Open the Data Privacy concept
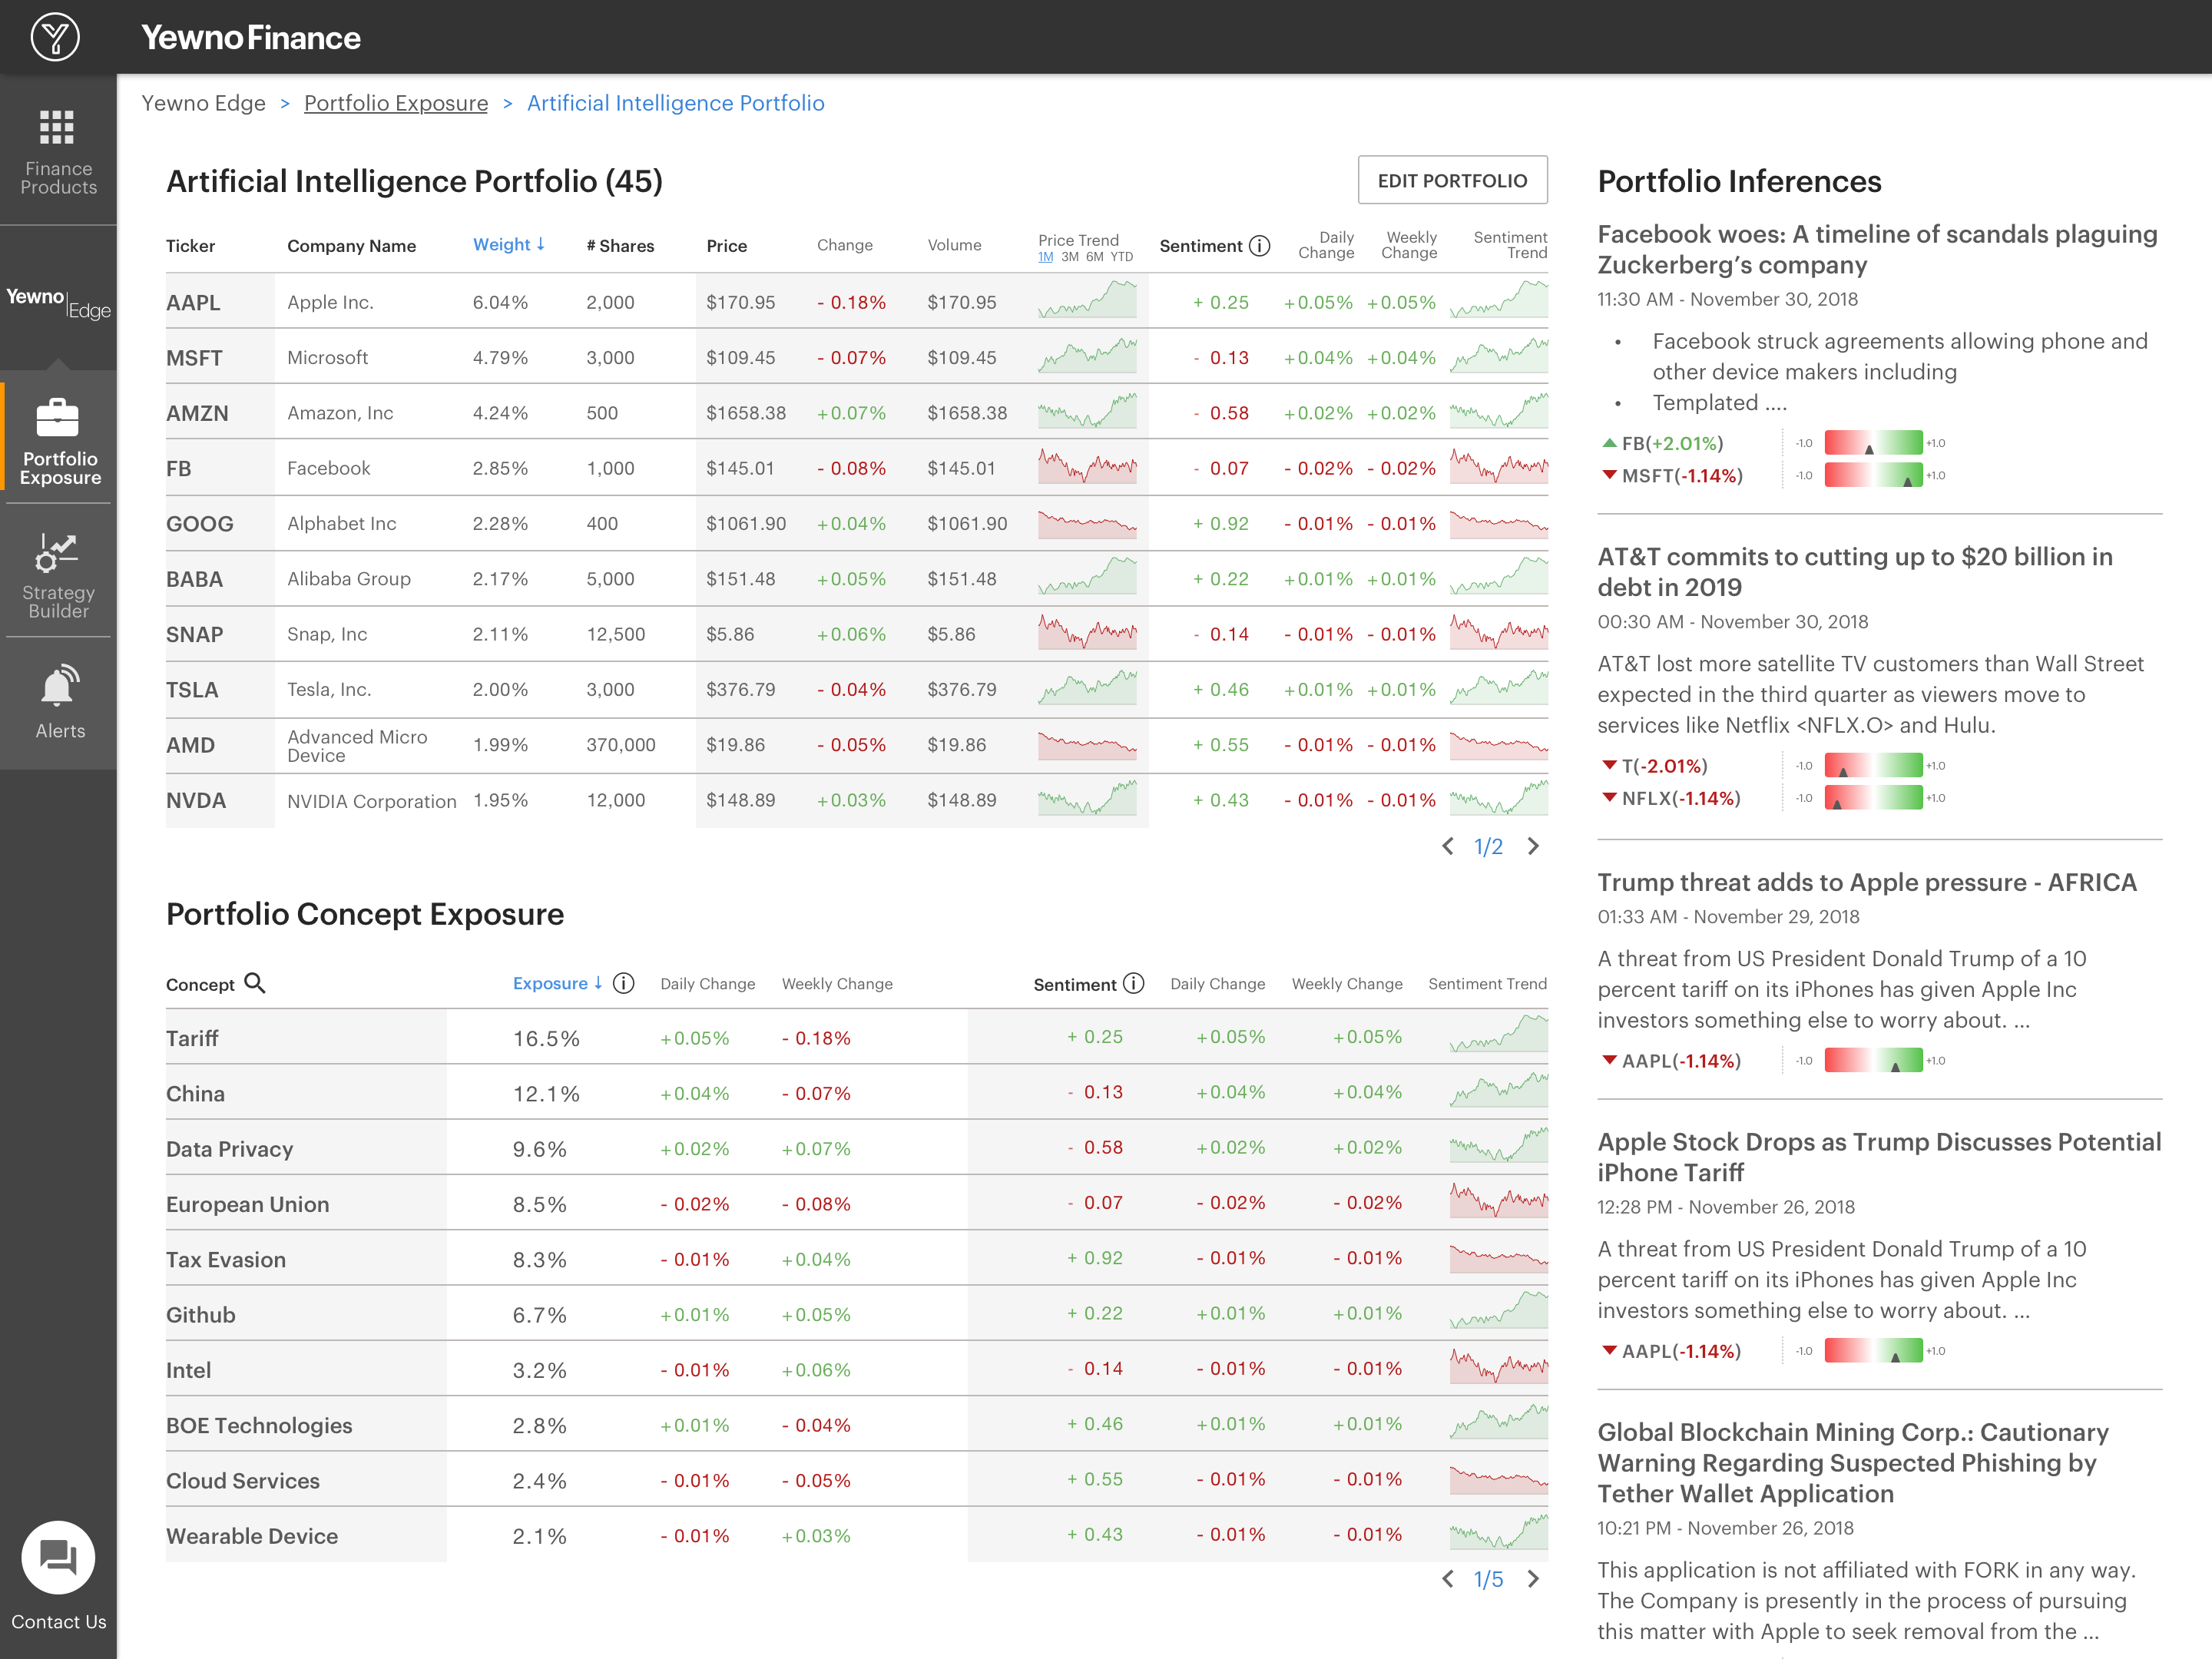This screenshot has height=1659, width=2212. coord(230,1149)
